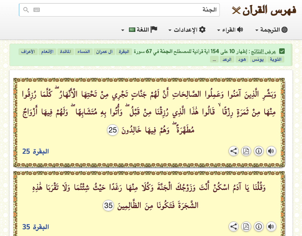This screenshot has height=236, width=302.
Task: Click the search magnifier icon
Action: click(x=26, y=10)
